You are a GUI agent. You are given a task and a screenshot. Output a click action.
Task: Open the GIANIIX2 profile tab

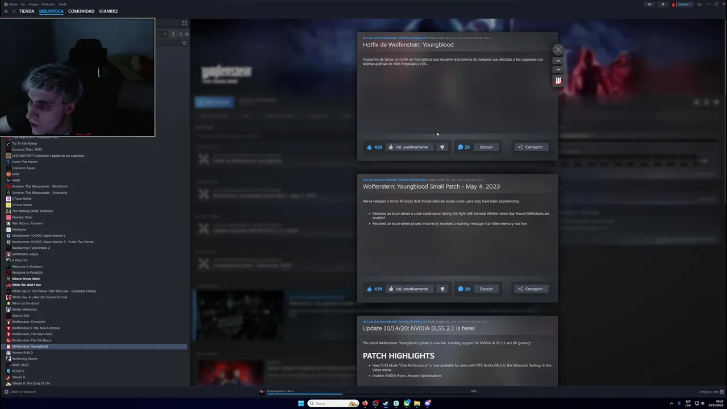pyautogui.click(x=108, y=11)
